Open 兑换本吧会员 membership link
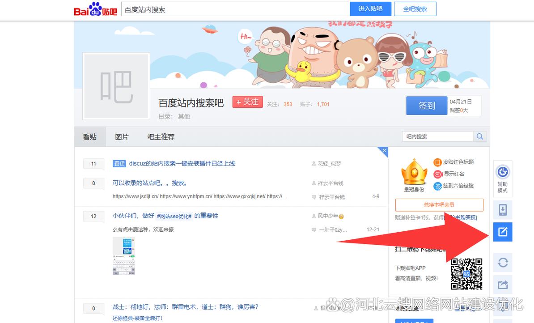Screen dimensions: 534x323 [439, 205]
